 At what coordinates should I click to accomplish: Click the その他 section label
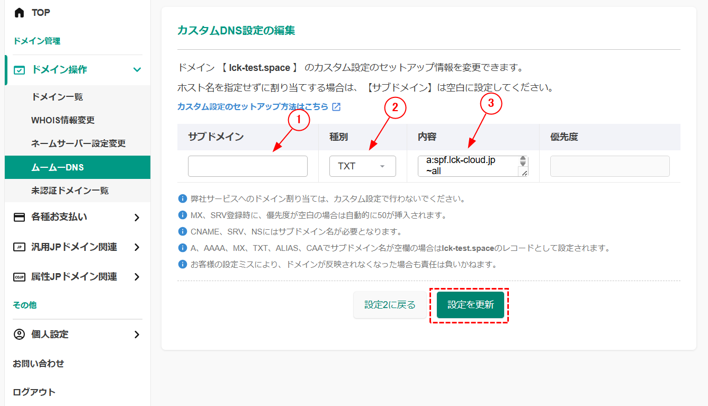pyautogui.click(x=25, y=305)
